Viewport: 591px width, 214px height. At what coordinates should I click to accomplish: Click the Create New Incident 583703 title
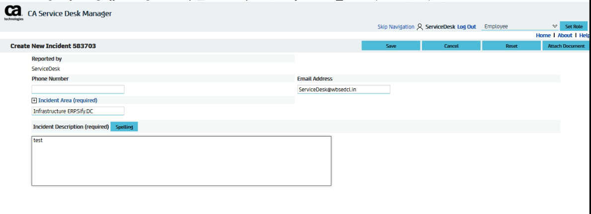coord(53,46)
